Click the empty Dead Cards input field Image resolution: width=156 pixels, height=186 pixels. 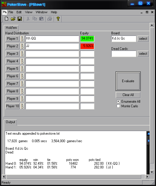124,54
